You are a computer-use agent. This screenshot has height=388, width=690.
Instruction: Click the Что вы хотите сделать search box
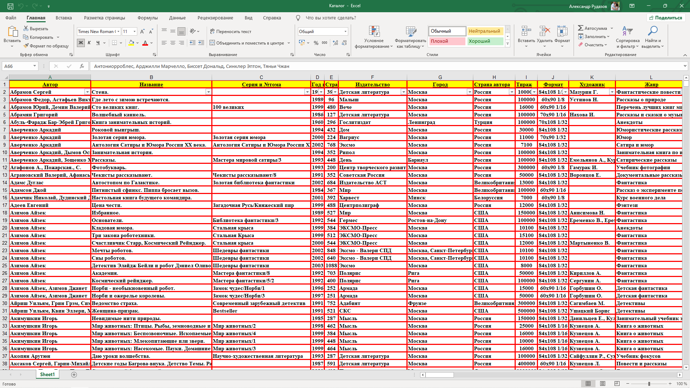pos(331,18)
